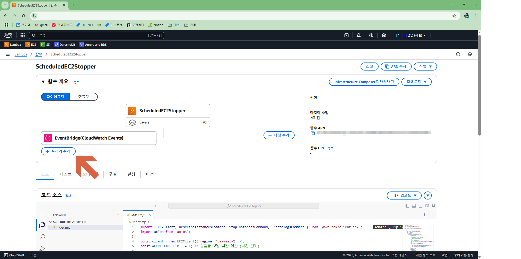Image resolution: width=521 pixels, height=259 pixels.
Task: Collapse the SCHEDULEDEC2STOPPER explorer folder
Action: point(51,222)
